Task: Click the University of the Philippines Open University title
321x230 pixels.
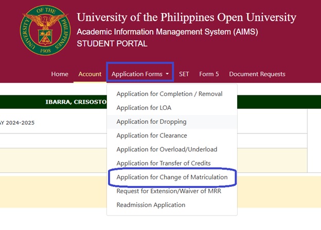Action: coord(186,17)
